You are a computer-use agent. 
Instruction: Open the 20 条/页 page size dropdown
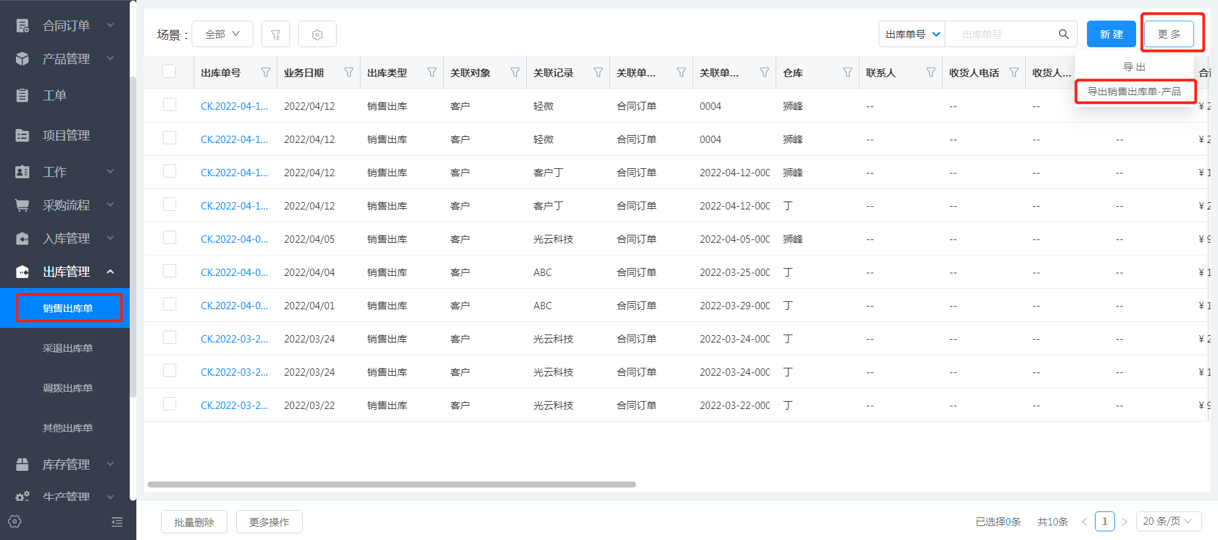click(x=1169, y=521)
